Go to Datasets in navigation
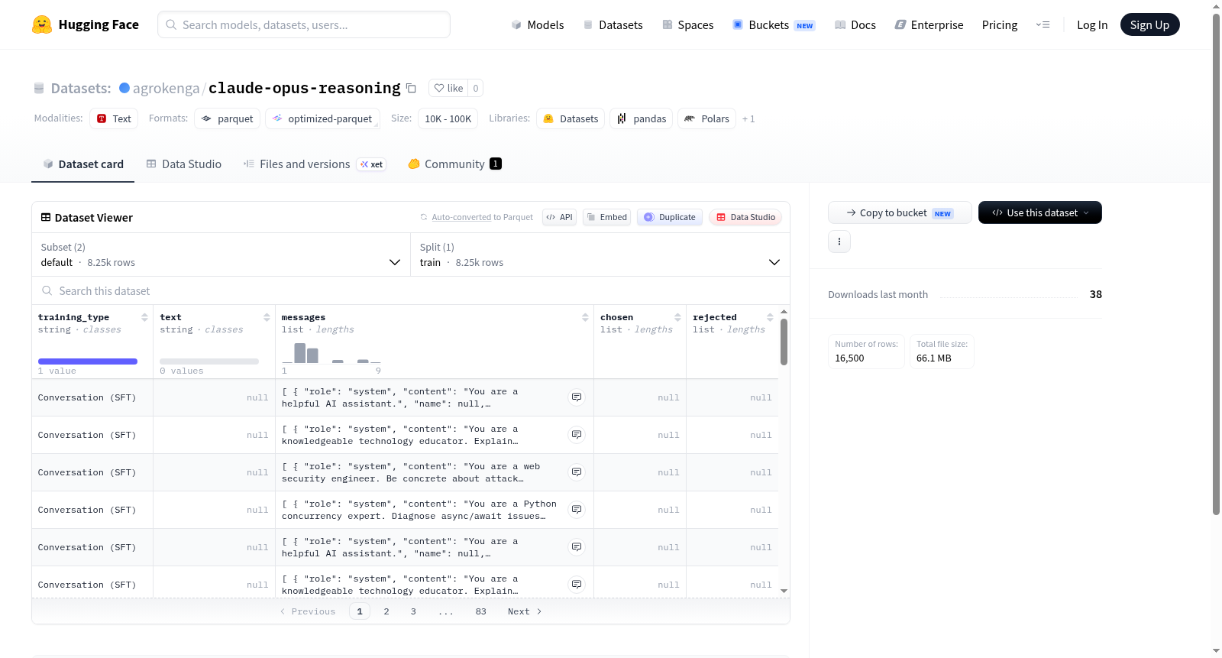This screenshot has width=1222, height=658. [x=613, y=24]
